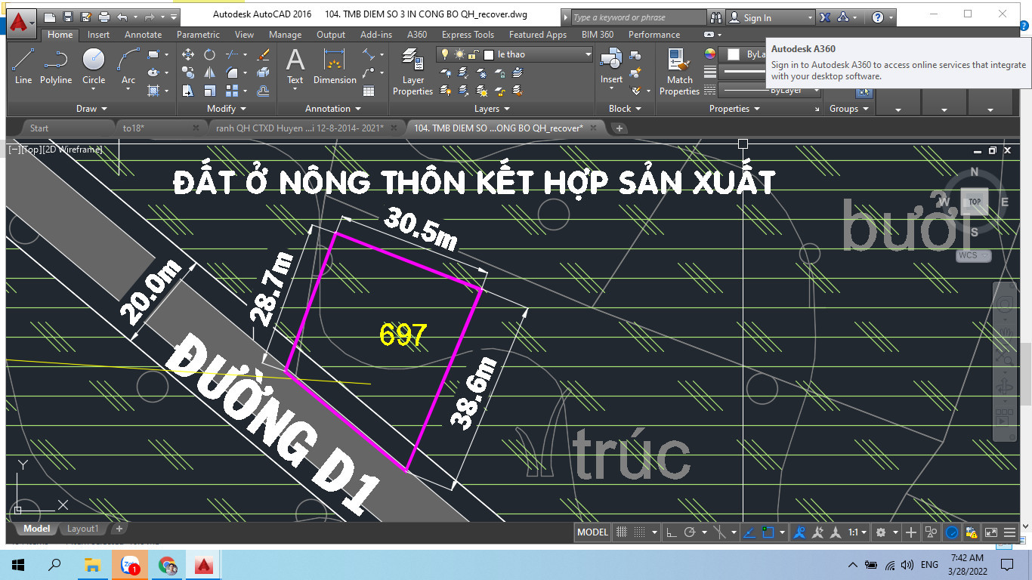Click the Save icon in quick access toolbar
This screenshot has height=580, width=1032.
(x=68, y=17)
